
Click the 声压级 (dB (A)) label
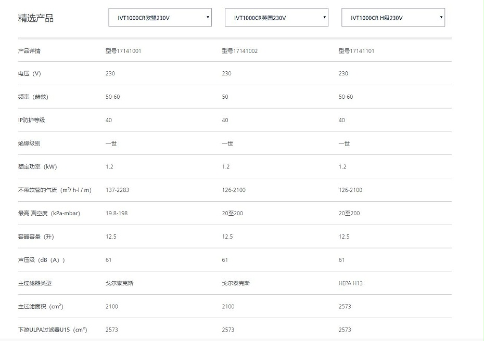41,260
